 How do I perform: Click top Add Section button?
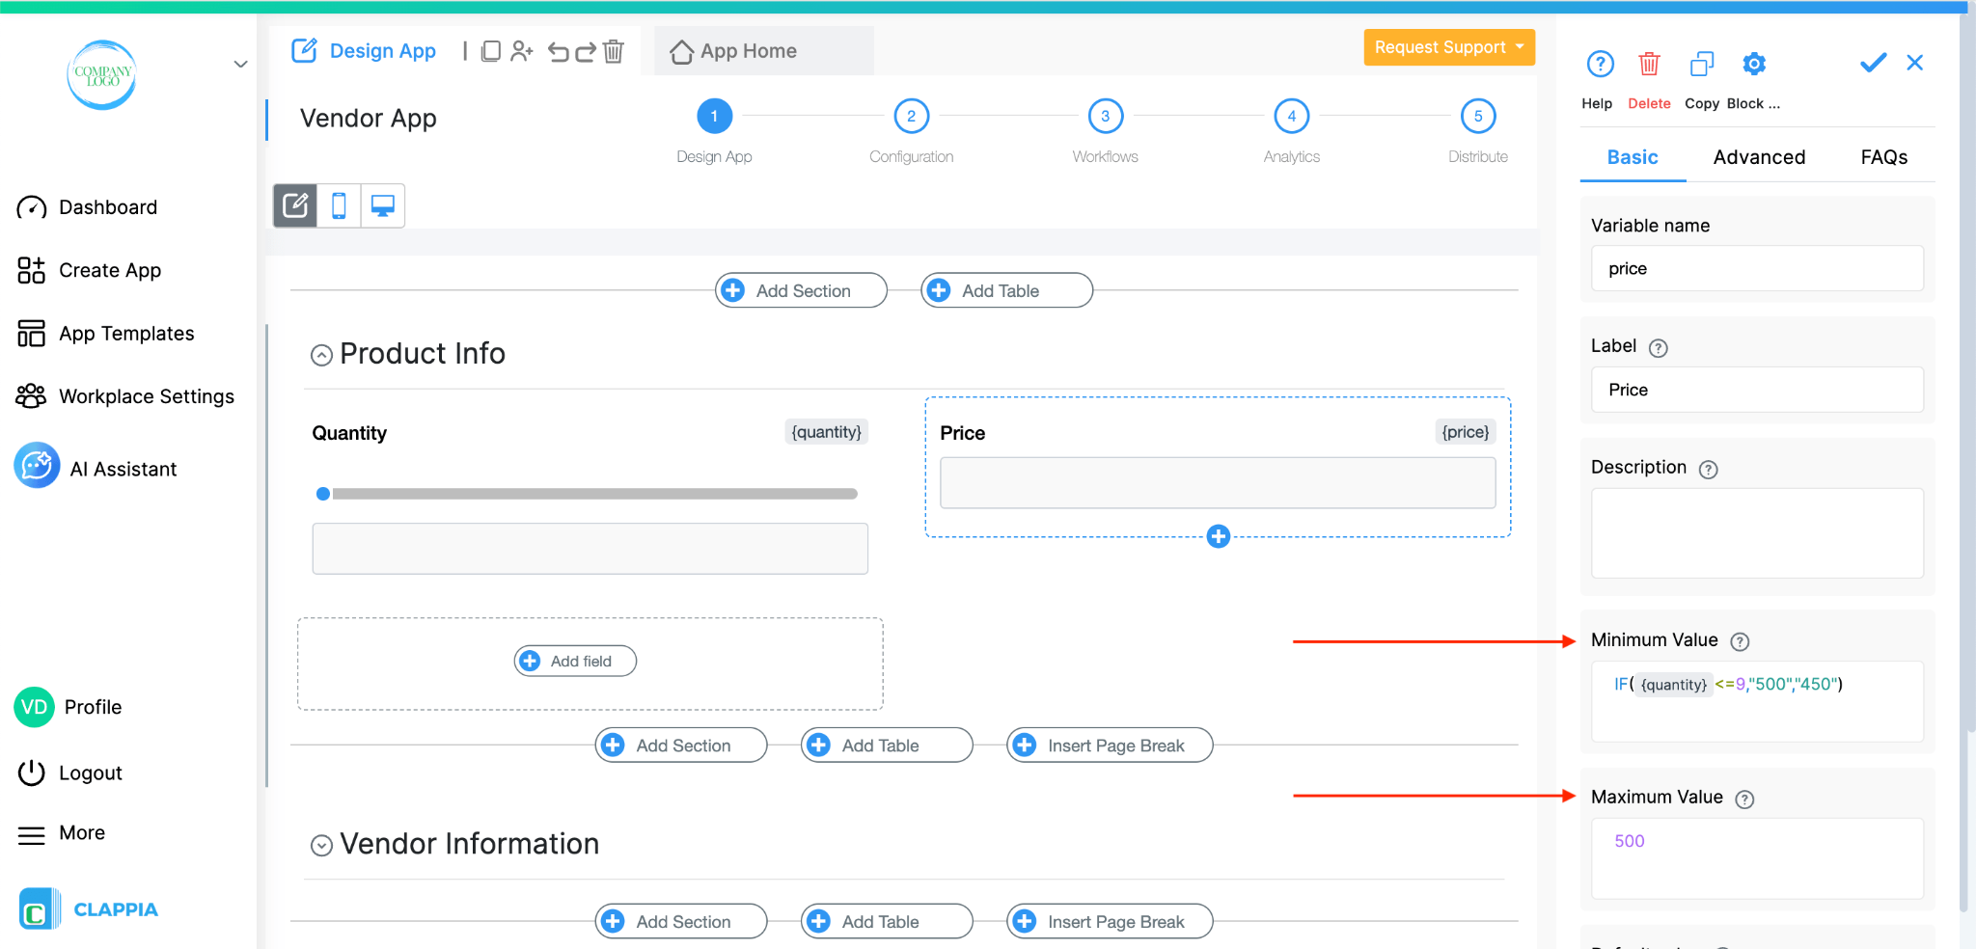(x=801, y=290)
